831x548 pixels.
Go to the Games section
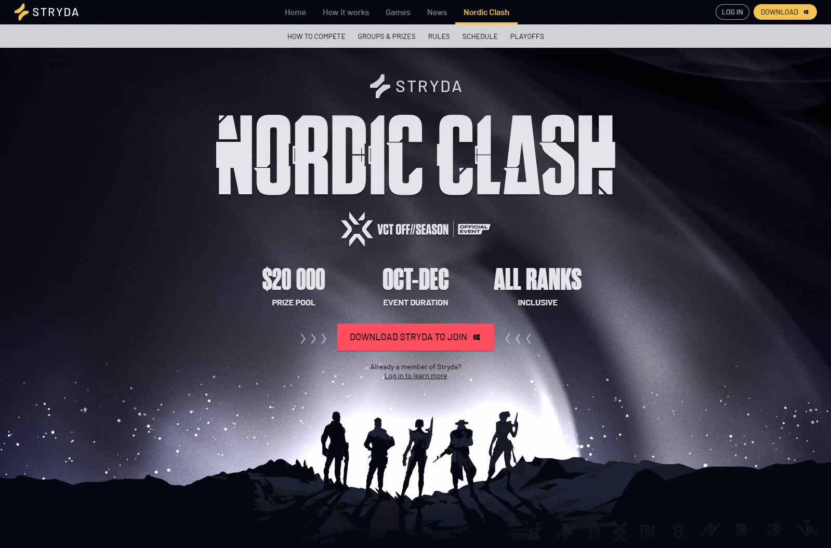pyautogui.click(x=398, y=12)
